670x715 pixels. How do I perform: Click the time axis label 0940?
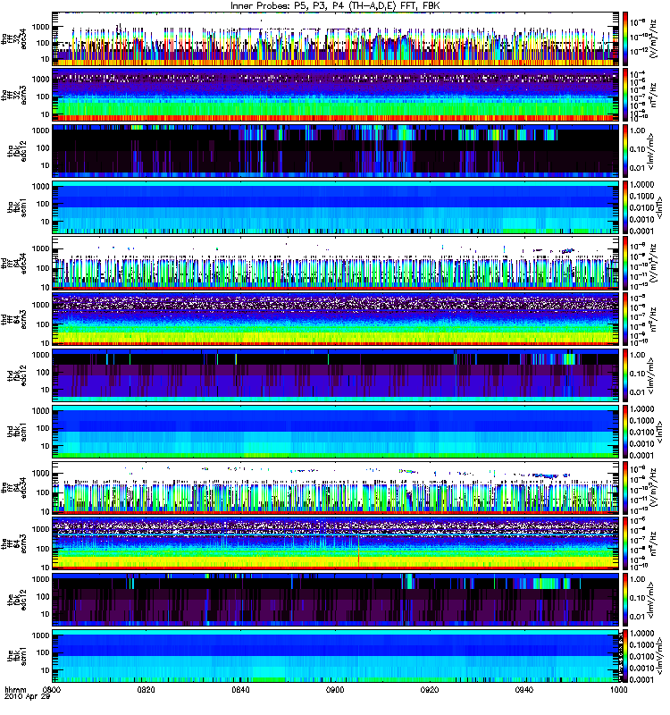[524, 690]
